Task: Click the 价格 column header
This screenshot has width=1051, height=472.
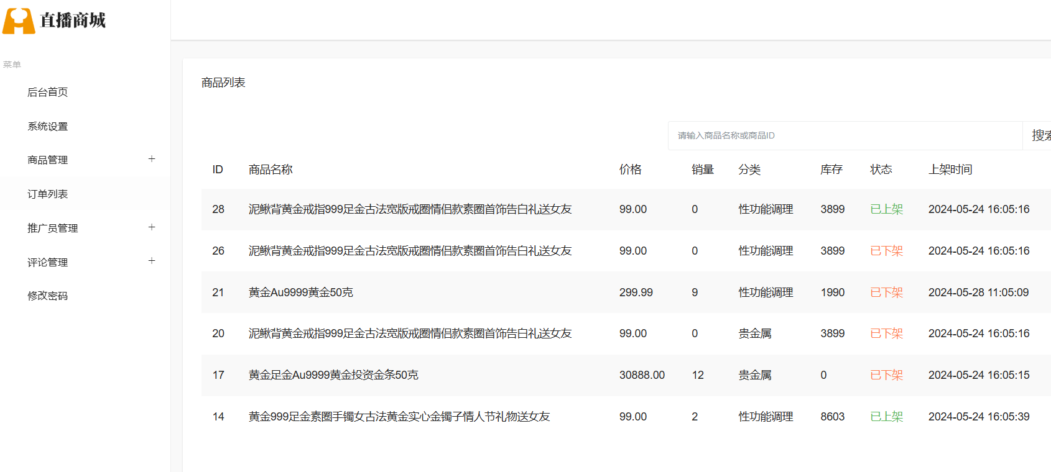Action: 630,170
